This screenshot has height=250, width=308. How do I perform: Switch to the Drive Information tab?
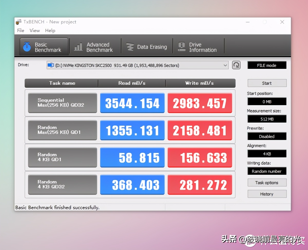pos(199,47)
